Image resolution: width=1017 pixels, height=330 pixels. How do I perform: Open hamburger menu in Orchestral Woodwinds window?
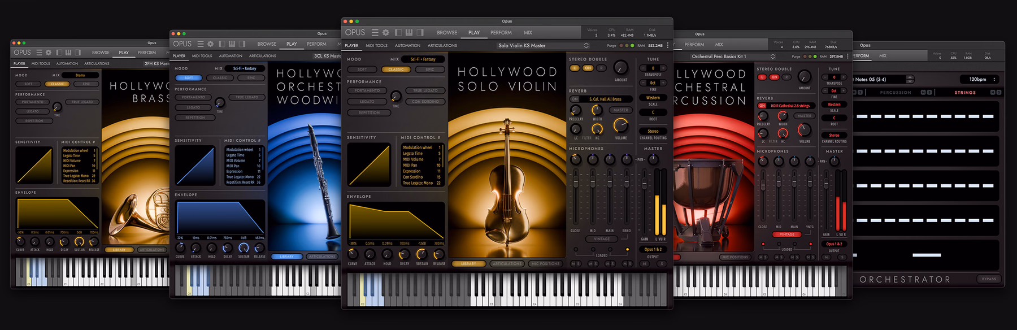(200, 44)
